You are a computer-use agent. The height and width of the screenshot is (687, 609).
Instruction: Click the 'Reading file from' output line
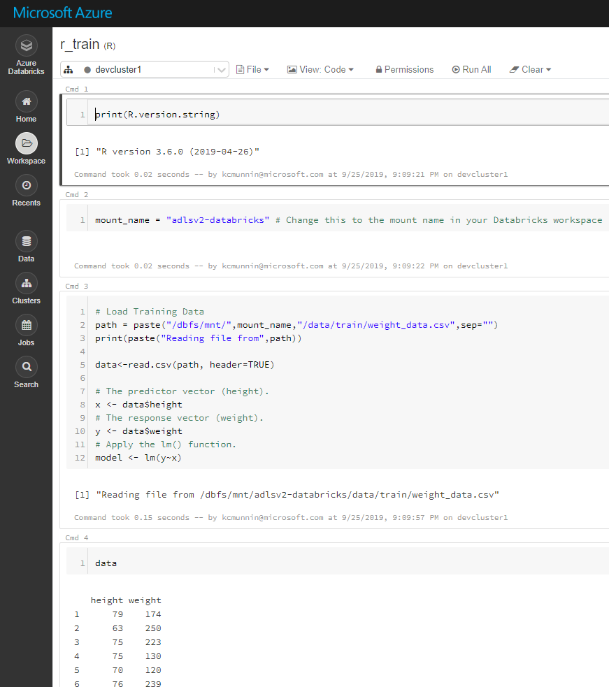(x=287, y=495)
